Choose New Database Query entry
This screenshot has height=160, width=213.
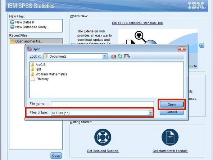[32, 27]
